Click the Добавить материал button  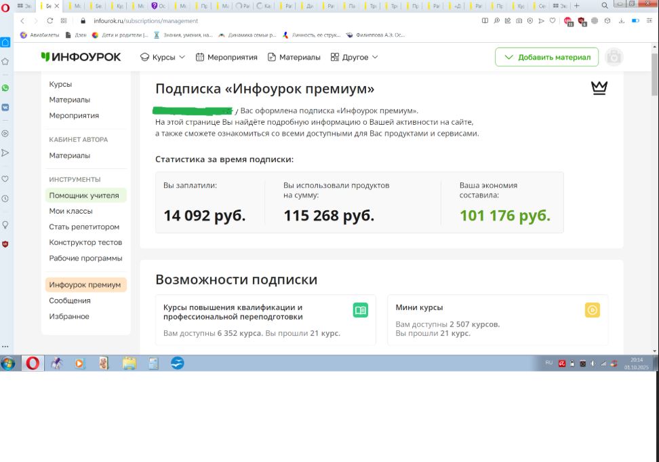[x=547, y=58]
